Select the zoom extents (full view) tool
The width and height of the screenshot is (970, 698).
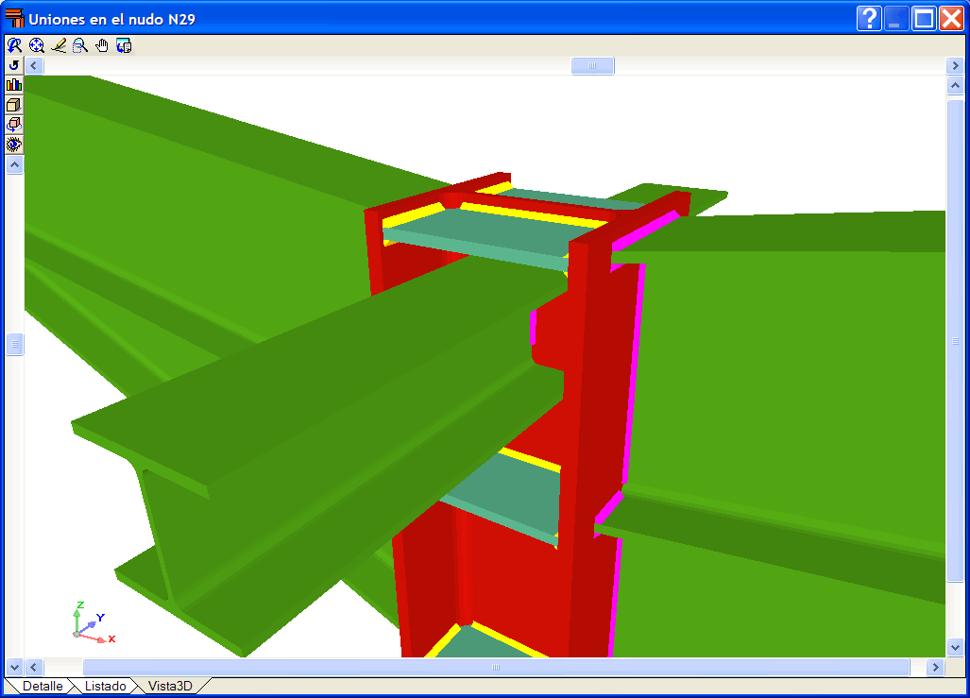coord(37,45)
